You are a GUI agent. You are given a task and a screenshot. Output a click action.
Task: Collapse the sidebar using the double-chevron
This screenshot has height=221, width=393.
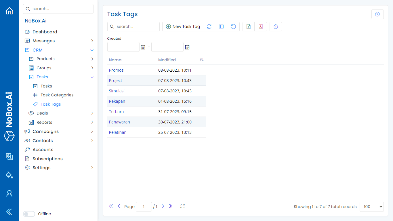[9, 212]
